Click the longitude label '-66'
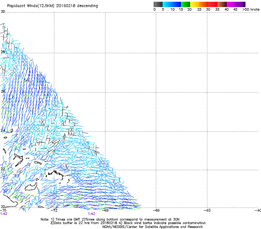The height and width of the screenshot is (229, 261). 157,210
